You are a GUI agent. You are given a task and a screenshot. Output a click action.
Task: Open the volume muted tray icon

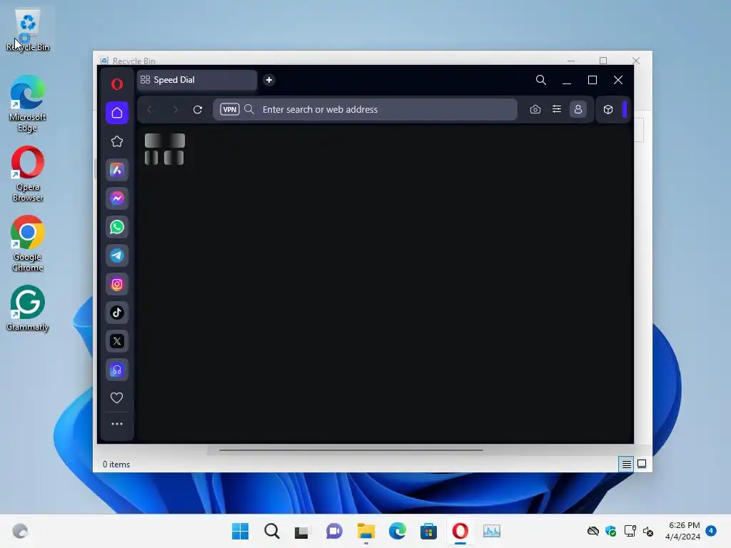[648, 531]
